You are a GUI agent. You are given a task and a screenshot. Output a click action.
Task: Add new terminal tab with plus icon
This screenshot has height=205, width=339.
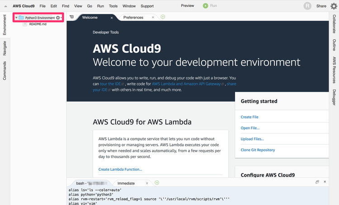[x=157, y=183]
